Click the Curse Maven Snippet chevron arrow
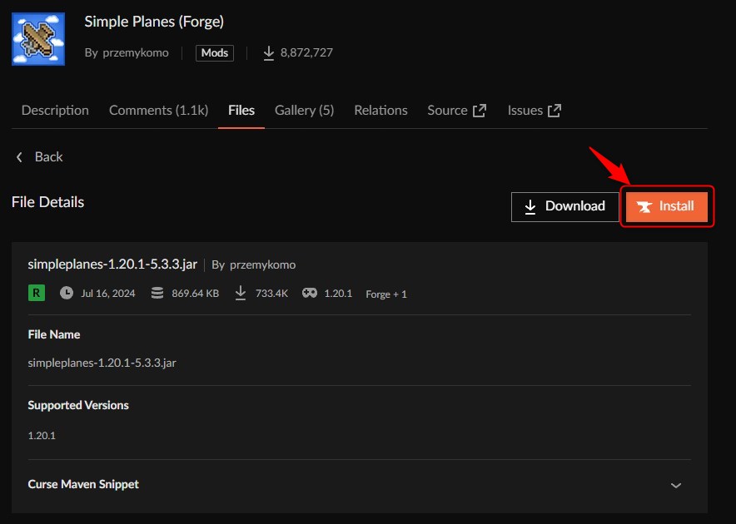 tap(676, 486)
